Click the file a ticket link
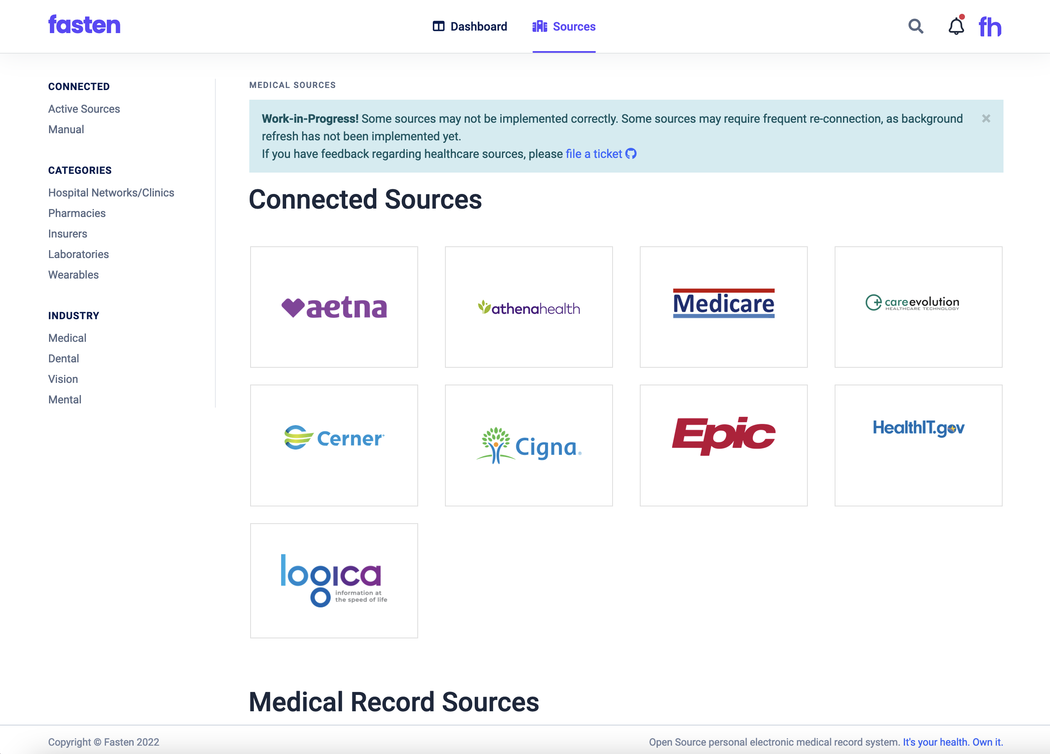Image resolution: width=1050 pixels, height=754 pixels. pos(594,154)
